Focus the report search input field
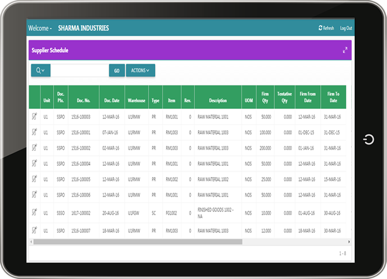387x279 pixels. click(80, 71)
